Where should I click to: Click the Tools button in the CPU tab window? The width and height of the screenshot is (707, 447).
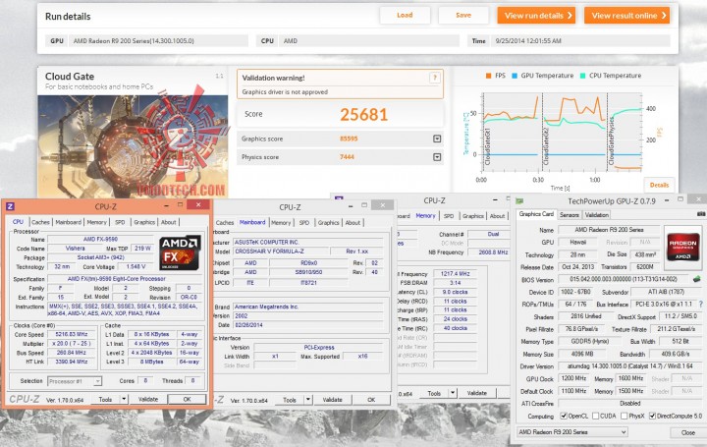(105, 399)
